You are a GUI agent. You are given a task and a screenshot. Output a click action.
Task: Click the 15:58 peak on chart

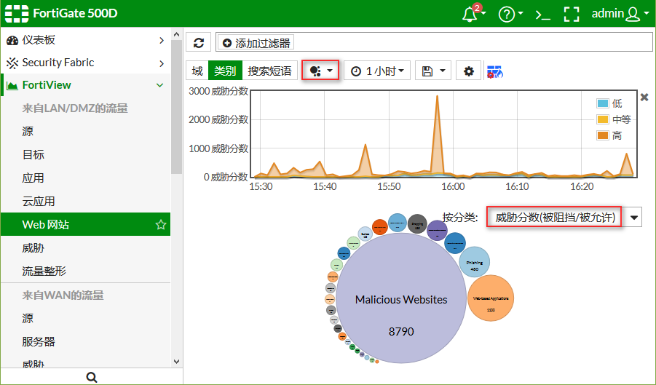[437, 97]
